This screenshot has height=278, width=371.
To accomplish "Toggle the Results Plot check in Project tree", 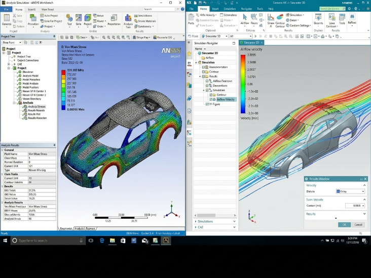I will click(x=24, y=114).
